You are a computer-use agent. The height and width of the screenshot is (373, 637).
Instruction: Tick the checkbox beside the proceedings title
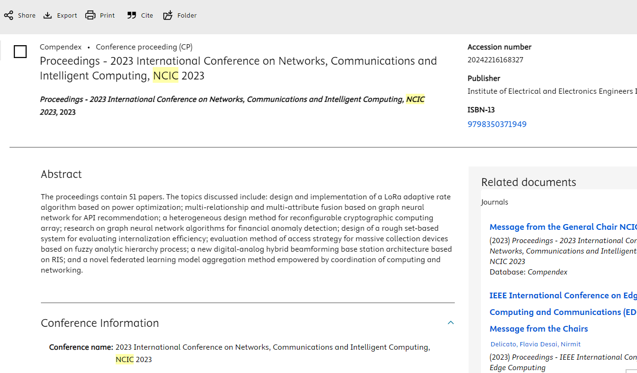pyautogui.click(x=20, y=51)
